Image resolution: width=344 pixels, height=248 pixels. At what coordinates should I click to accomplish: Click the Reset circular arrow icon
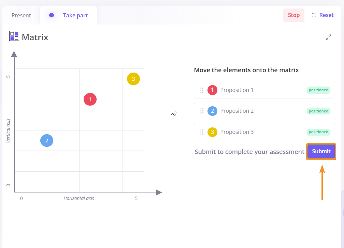tap(314, 15)
